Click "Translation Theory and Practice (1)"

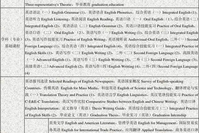(67, 95)
